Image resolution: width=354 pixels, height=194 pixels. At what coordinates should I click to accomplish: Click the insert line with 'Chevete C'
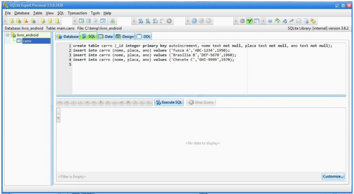pos(153,60)
